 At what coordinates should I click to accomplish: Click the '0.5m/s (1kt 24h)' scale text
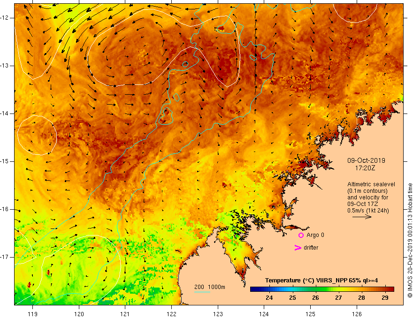click(368, 210)
